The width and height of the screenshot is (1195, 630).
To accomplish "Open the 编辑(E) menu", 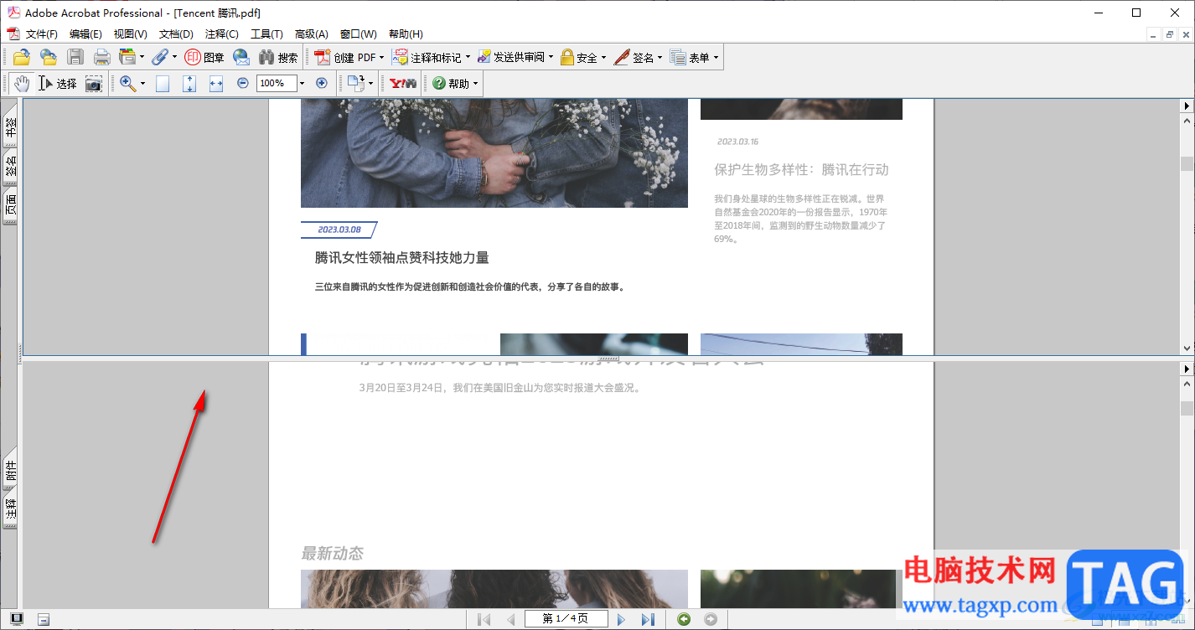I will pyautogui.click(x=85, y=34).
